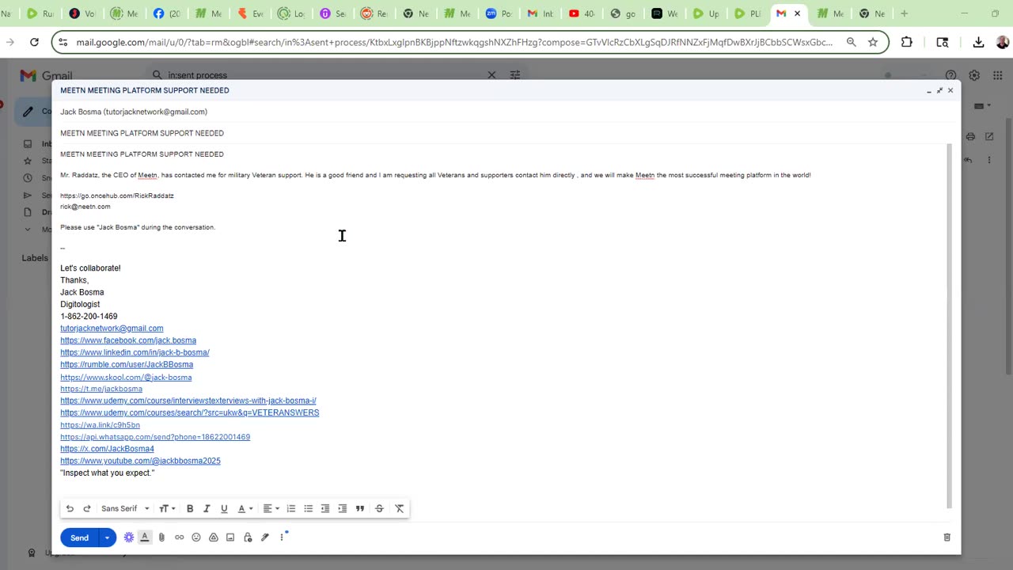The width and height of the screenshot is (1013, 570).
Task: Insert a signature with the pen icon
Action: tap(265, 538)
